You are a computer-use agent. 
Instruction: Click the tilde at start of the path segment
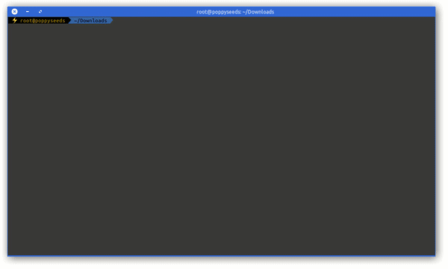(75, 21)
